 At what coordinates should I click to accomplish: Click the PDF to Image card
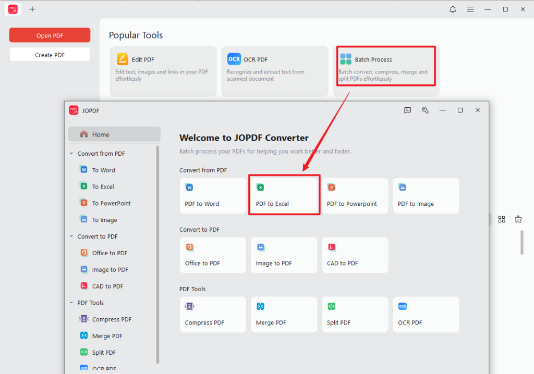point(426,196)
